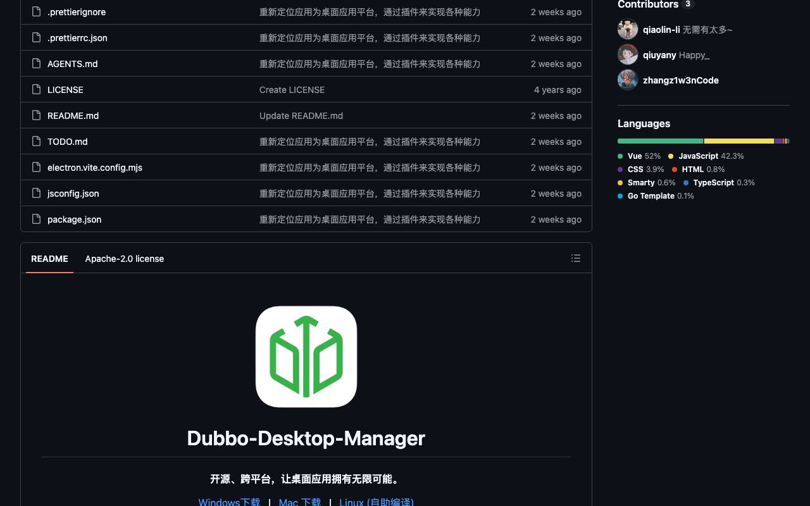This screenshot has height=506, width=810.
Task: Open the commit message in the package.json row
Action: [370, 219]
